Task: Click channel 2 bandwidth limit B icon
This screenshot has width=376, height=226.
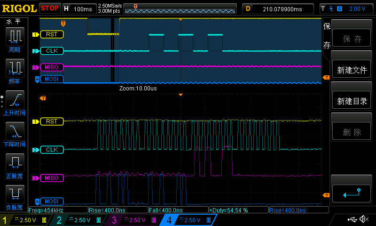Action: pyautogui.click(x=99, y=220)
